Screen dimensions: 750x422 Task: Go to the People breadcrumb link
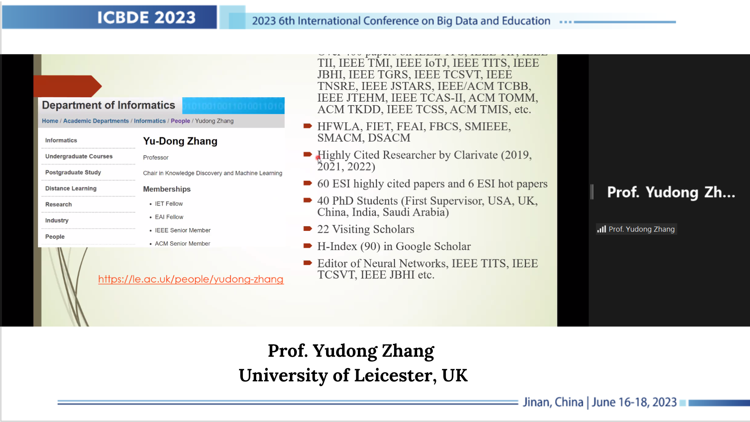pyautogui.click(x=180, y=121)
